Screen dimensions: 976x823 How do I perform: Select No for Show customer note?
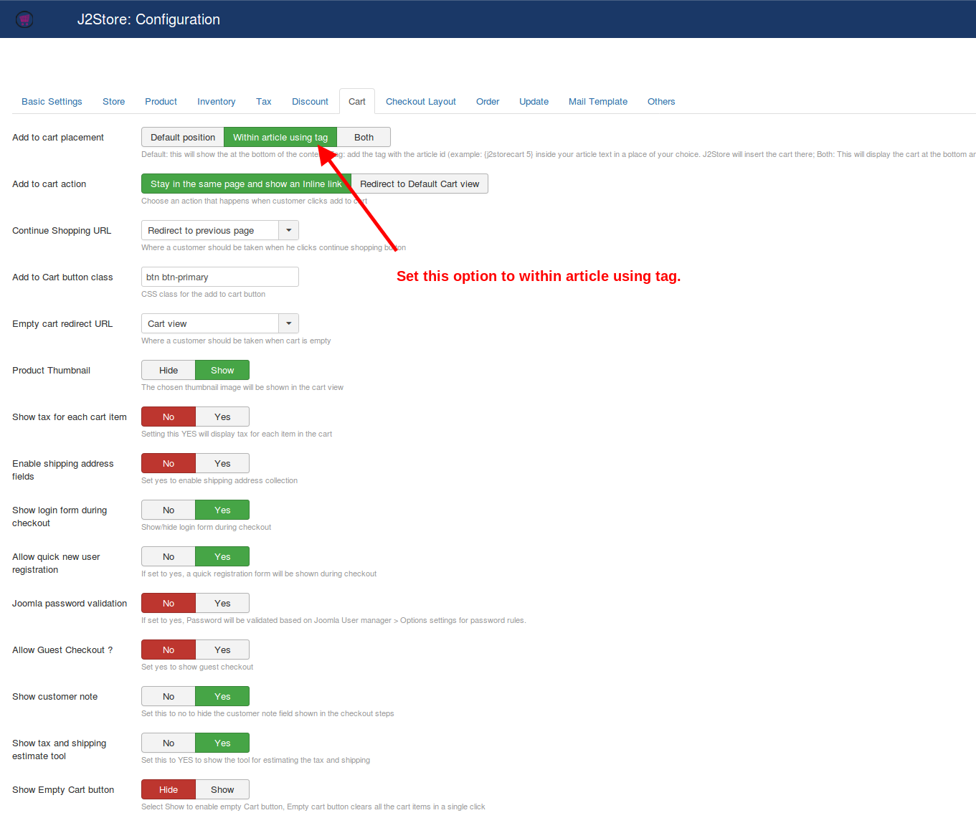point(169,697)
